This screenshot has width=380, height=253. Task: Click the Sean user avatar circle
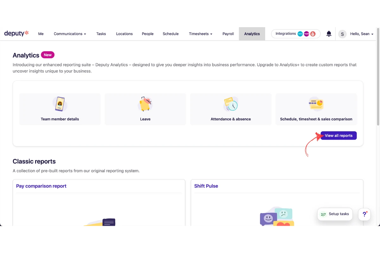coord(342,34)
